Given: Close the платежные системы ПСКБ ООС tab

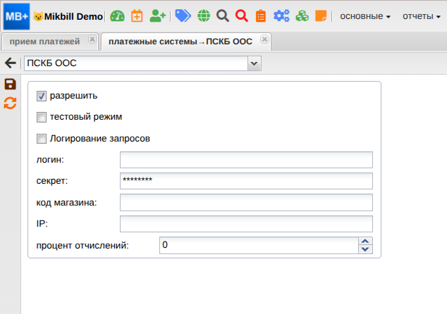Looking at the screenshot, I should point(264,39).
